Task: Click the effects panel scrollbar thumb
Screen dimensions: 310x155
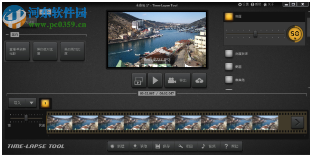Action: 309,27
